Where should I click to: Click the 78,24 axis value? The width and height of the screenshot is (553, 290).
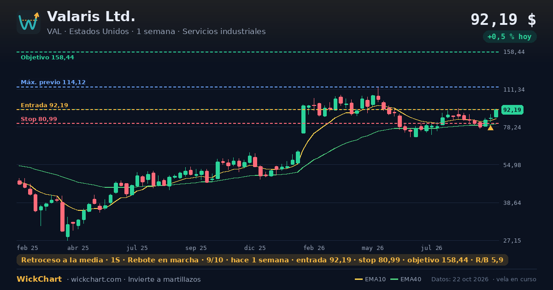512,128
